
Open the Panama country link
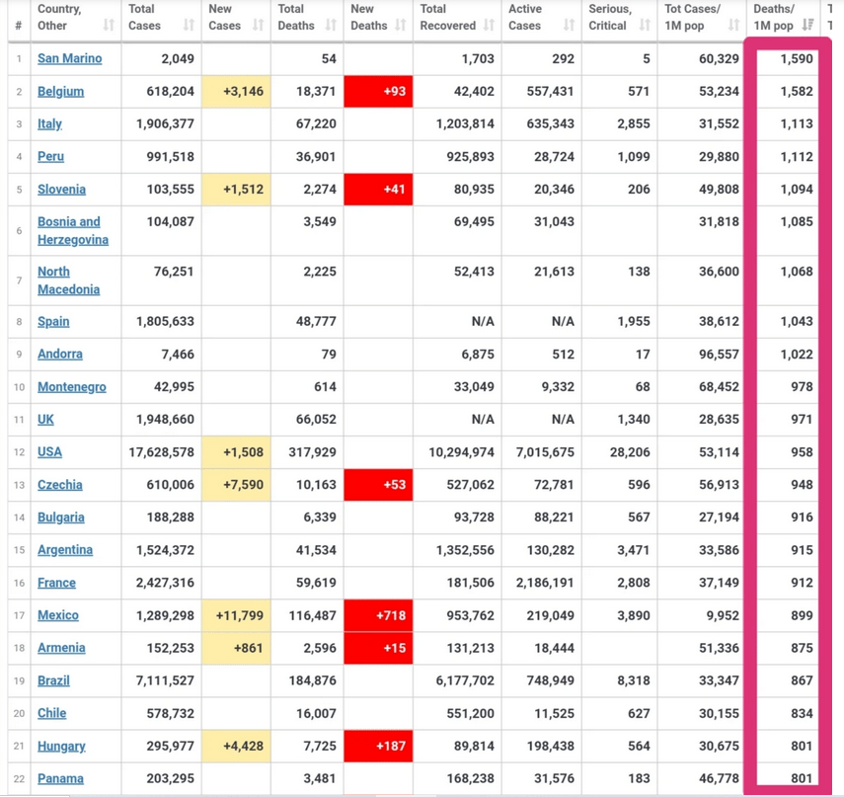point(60,778)
